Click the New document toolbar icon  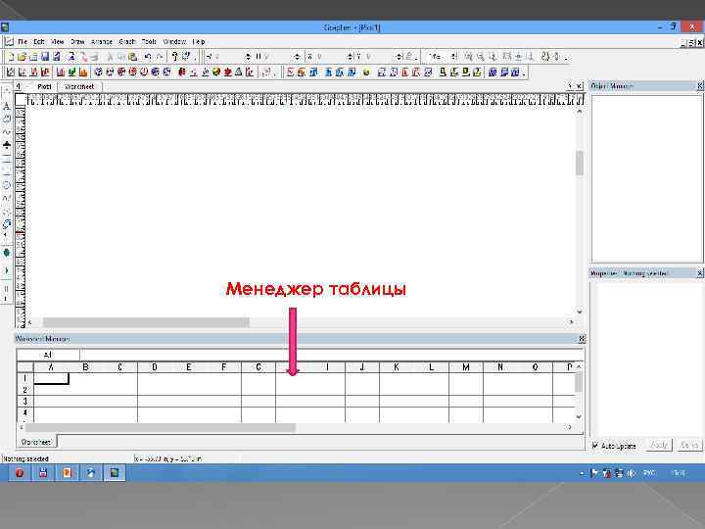pyautogui.click(x=11, y=57)
